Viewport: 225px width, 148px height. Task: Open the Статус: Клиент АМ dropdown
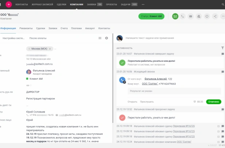pyautogui.click(x=152, y=16)
